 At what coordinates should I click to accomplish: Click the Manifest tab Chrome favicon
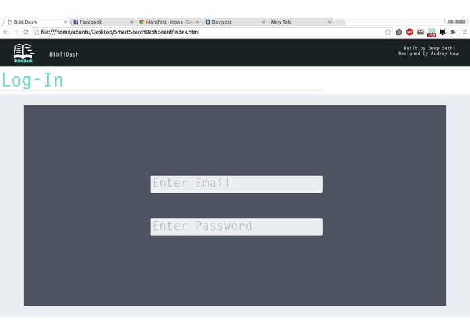click(x=142, y=22)
